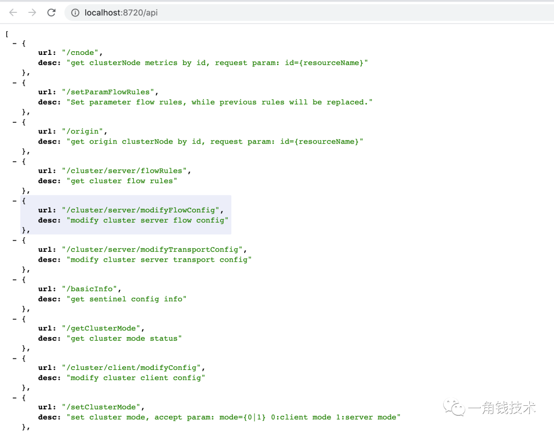Click the "/setParamFlowRules" url value
Screen dimensions: 554x432
coord(108,92)
